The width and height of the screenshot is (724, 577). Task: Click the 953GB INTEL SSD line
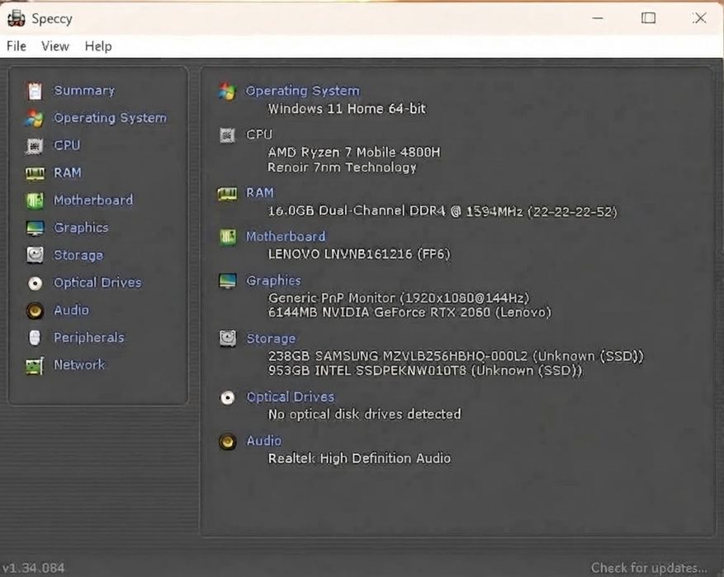pos(425,371)
